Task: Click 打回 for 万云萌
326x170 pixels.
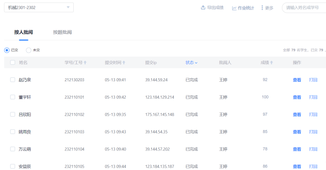Action: coord(313,149)
